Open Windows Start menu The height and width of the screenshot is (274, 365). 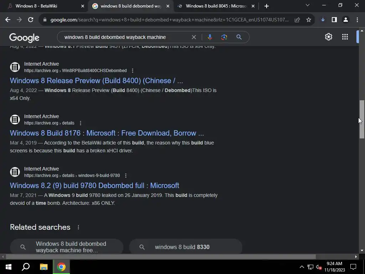pos(9,267)
